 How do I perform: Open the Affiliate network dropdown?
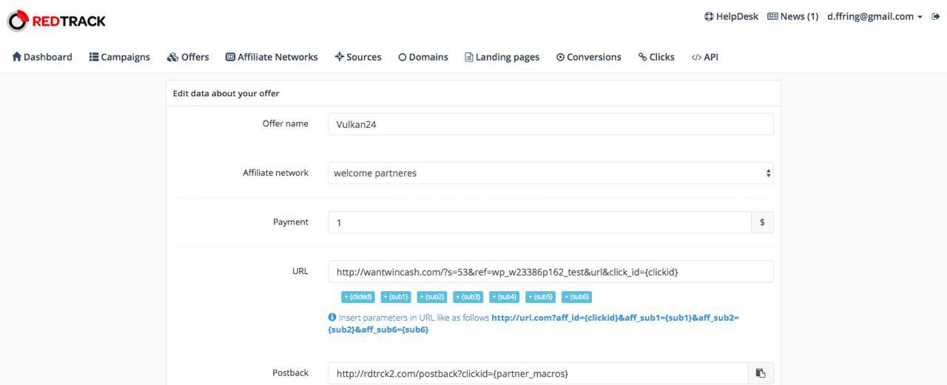point(551,173)
